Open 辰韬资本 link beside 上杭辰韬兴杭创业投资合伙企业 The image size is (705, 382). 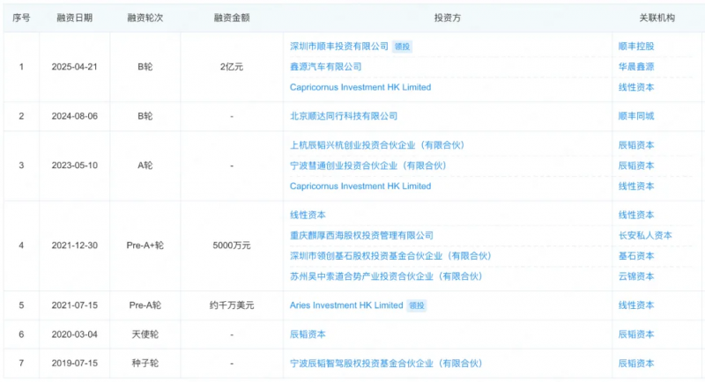click(635, 145)
